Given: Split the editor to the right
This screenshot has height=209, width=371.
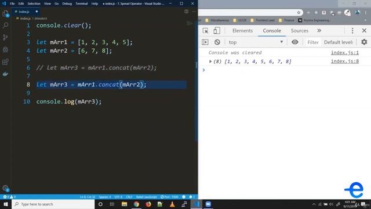Looking at the screenshot, I should click(187, 12).
